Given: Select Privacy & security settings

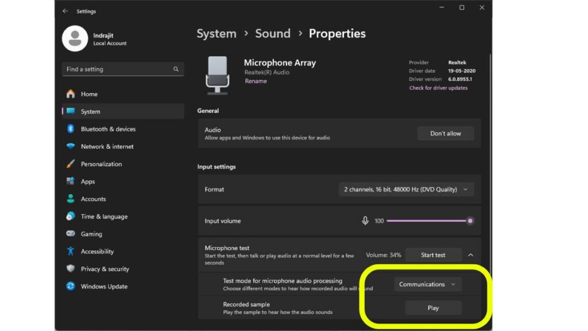Looking at the screenshot, I should [104, 268].
